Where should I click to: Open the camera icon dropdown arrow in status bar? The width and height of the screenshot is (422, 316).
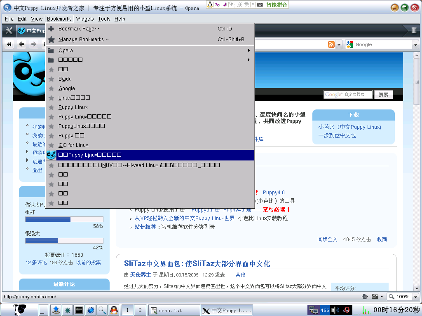pos(382,296)
